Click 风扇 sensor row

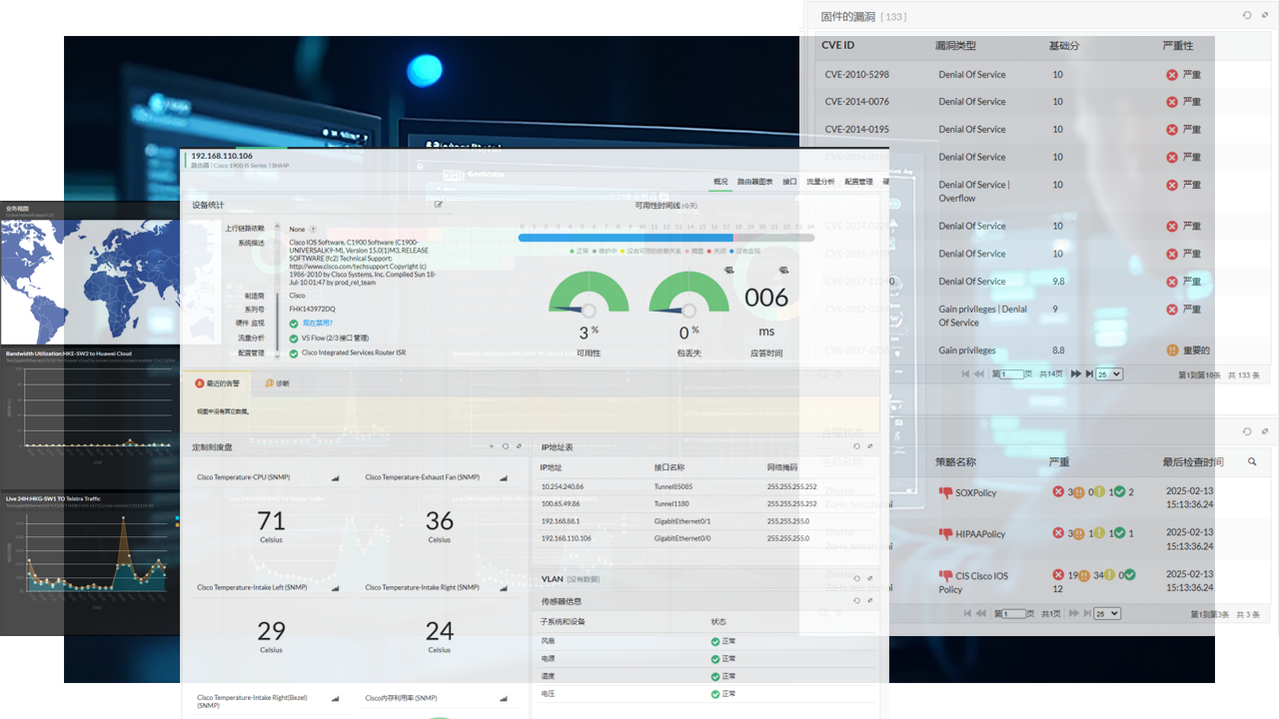[x=706, y=641]
